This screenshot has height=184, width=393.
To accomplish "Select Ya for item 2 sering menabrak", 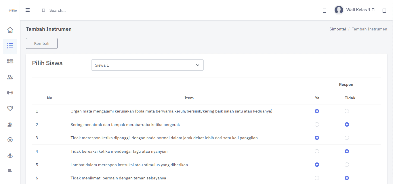I will click(x=317, y=125).
